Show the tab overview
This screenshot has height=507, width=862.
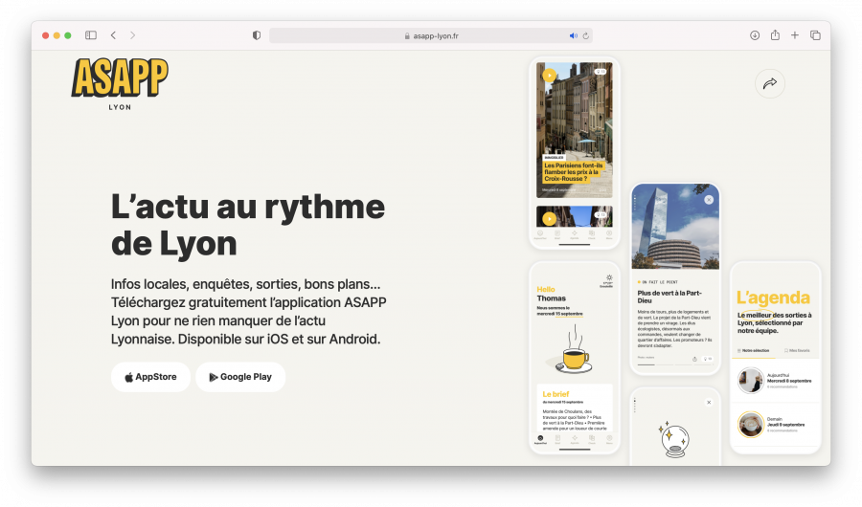tap(815, 35)
